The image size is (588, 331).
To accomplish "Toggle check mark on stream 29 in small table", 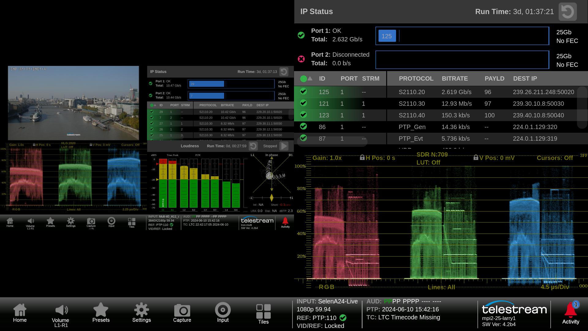I will coord(152,112).
